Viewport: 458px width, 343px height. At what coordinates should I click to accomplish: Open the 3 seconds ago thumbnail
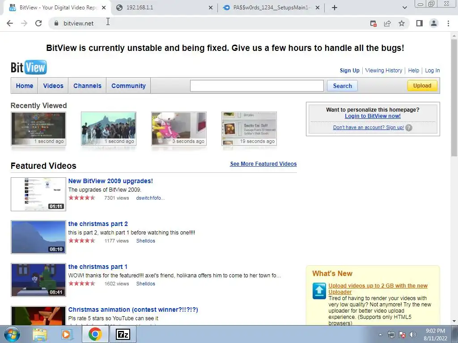pyautogui.click(x=179, y=129)
